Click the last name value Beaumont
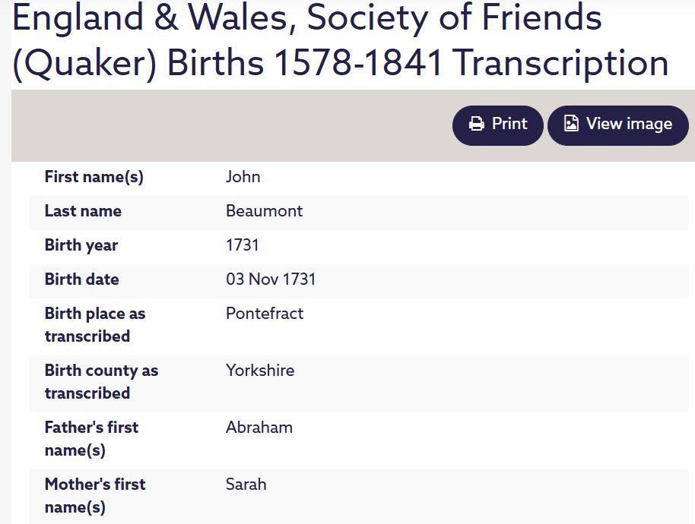The image size is (695, 524). coord(264,211)
